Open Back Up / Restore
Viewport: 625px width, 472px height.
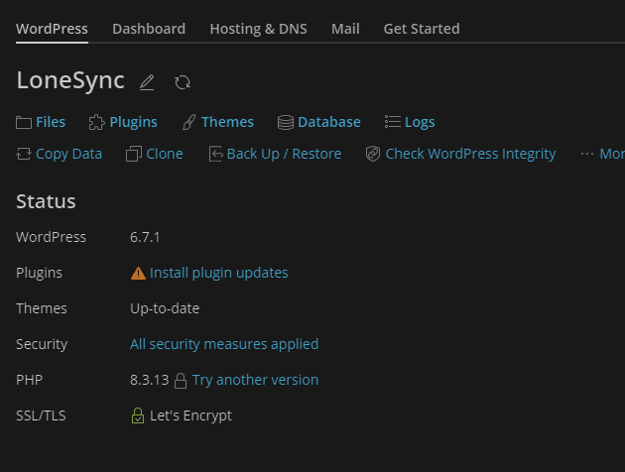[275, 154]
